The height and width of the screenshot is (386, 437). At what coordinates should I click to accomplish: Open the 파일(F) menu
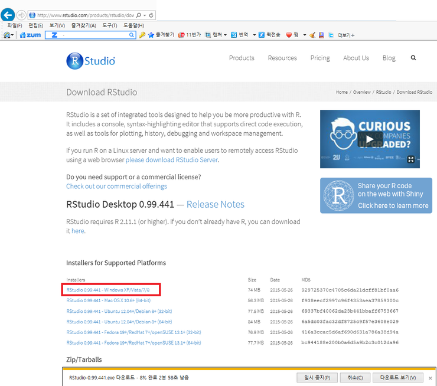[x=15, y=26]
